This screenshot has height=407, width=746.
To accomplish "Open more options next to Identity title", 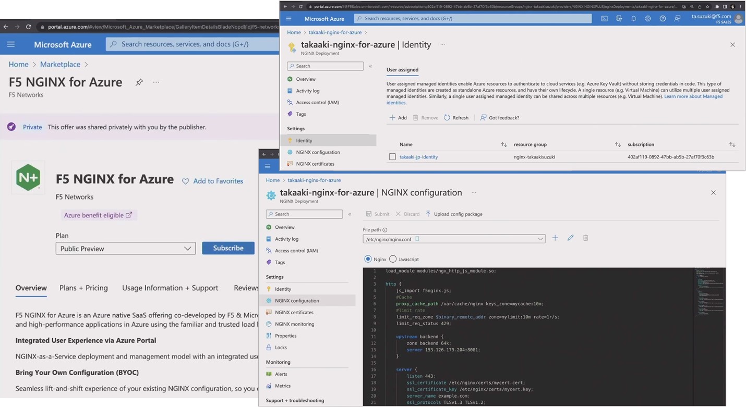I will point(442,45).
